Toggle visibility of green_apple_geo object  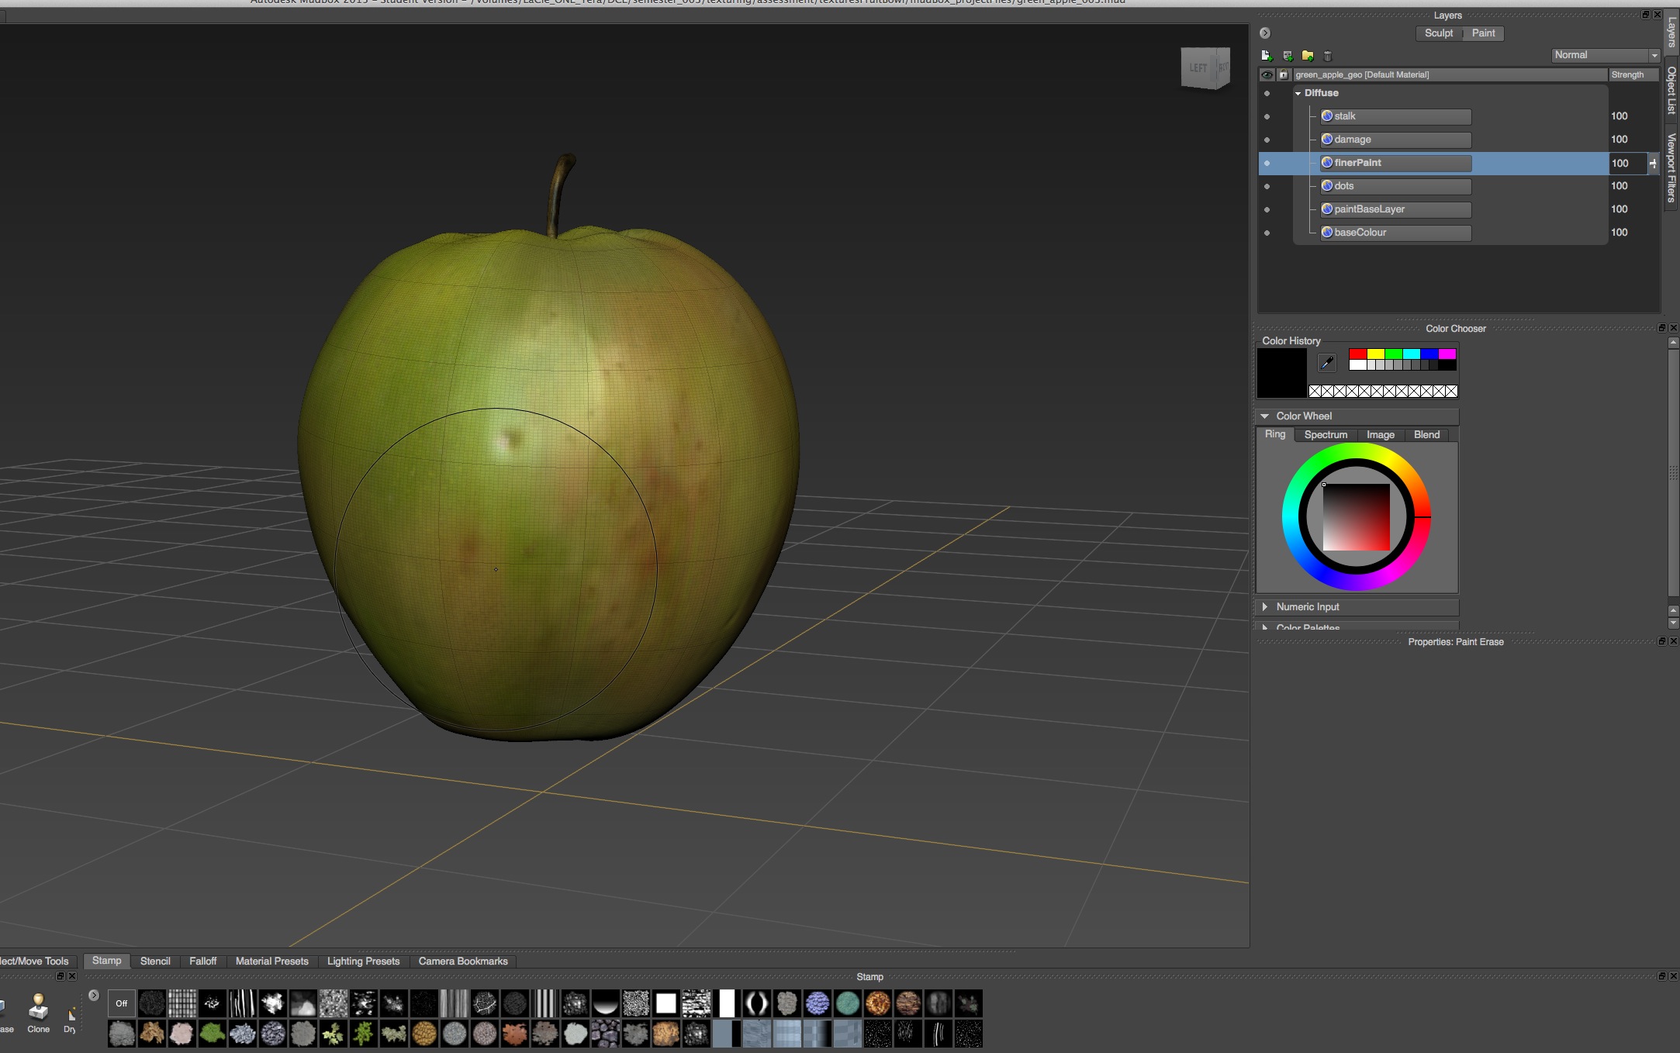1267,75
